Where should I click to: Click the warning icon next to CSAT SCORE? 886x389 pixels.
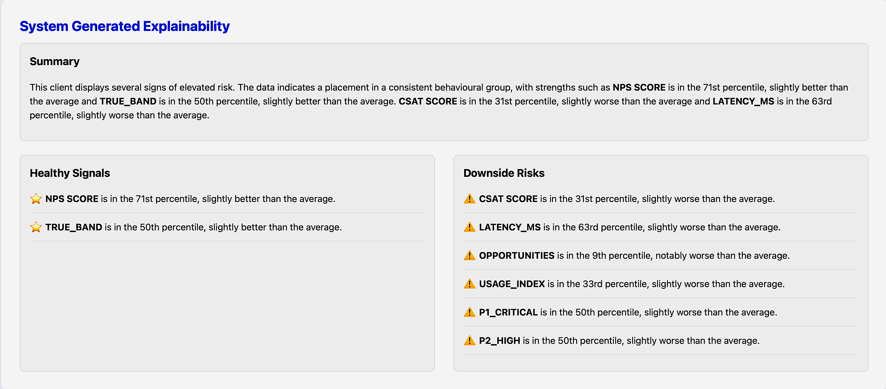[x=469, y=199]
